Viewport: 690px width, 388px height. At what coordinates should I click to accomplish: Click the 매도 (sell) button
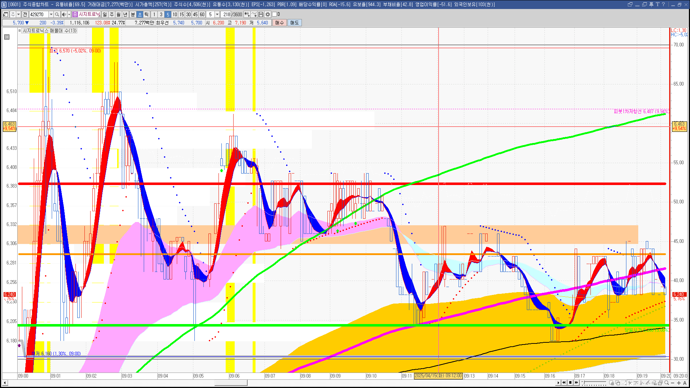pos(295,23)
